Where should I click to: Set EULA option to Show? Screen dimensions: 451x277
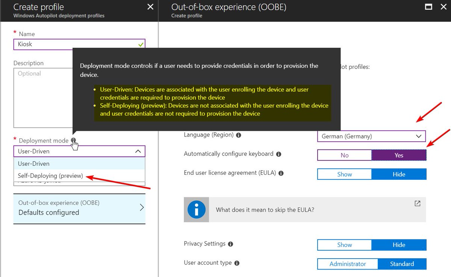[x=345, y=174]
